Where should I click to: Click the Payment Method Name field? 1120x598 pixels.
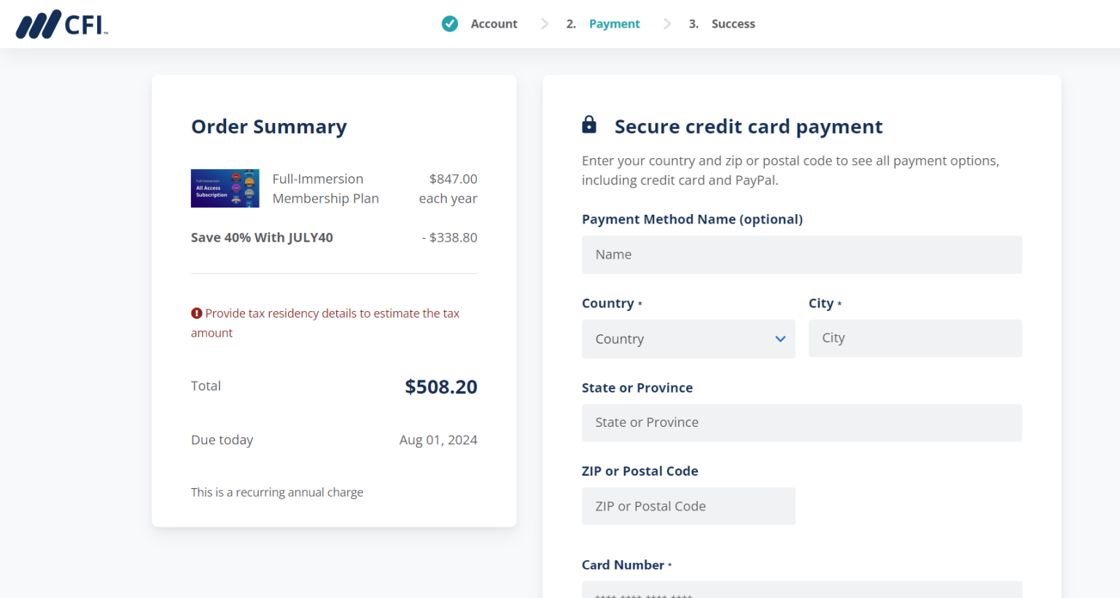pyautogui.click(x=802, y=254)
